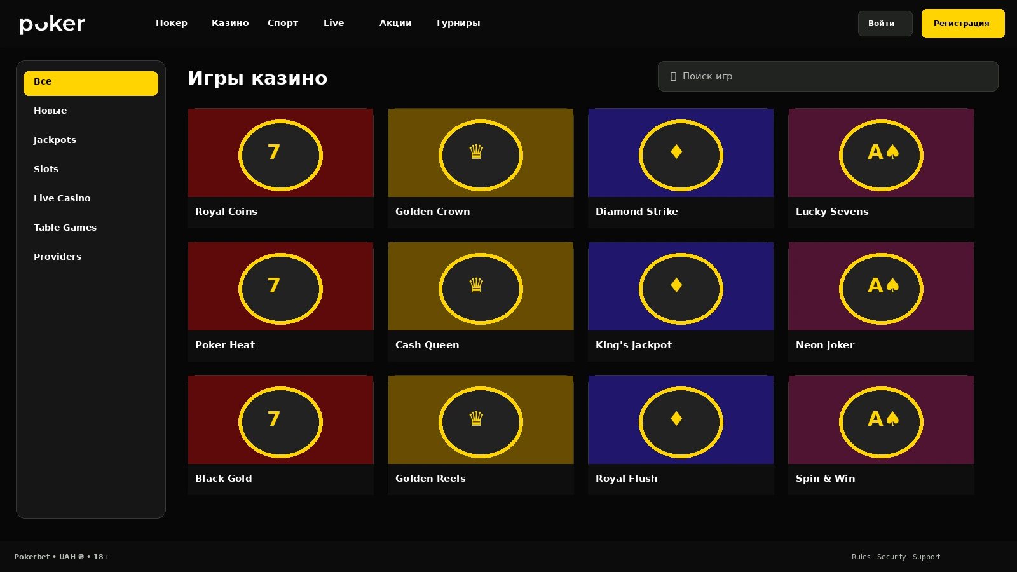Select the Cash Queen crown thumbnail

pos(481,286)
